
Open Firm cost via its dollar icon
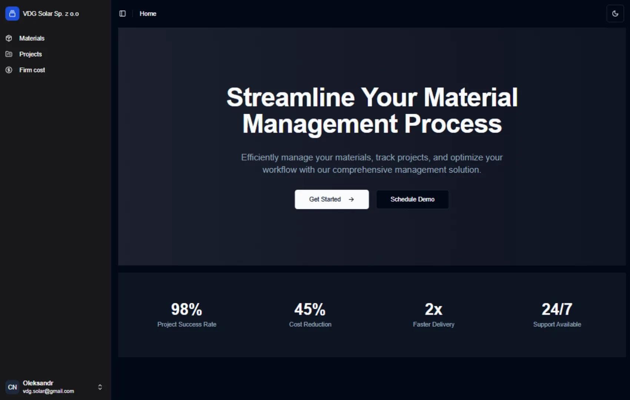coord(9,70)
